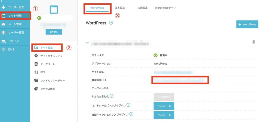Click the green power status icon in site card
This screenshot has width=262, height=122.
coord(39,18)
